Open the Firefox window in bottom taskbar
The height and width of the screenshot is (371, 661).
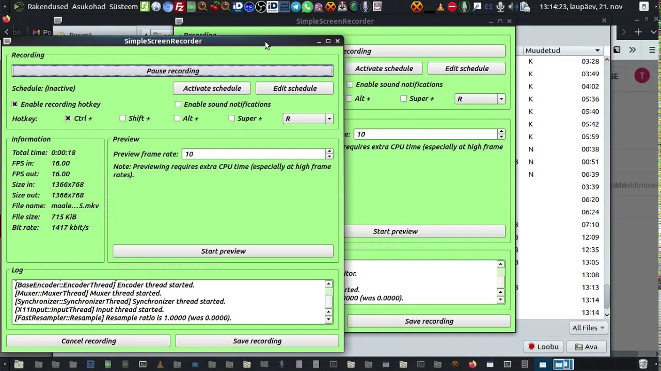click(473, 364)
